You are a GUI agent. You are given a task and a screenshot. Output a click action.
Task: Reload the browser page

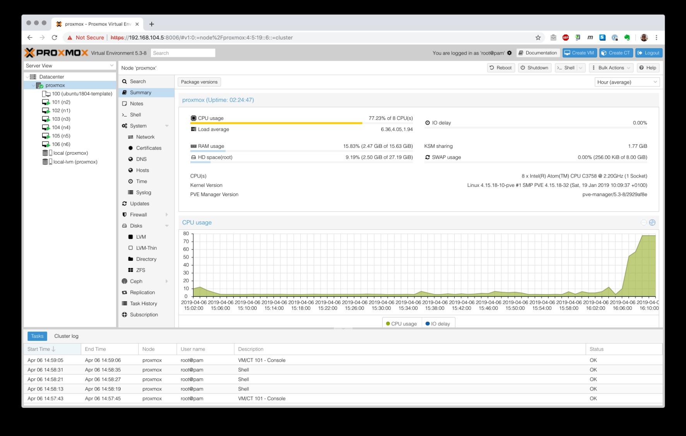(x=55, y=38)
